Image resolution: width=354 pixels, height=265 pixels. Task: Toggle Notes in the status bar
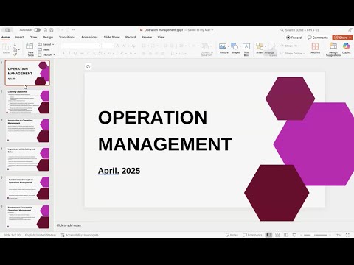click(232, 235)
